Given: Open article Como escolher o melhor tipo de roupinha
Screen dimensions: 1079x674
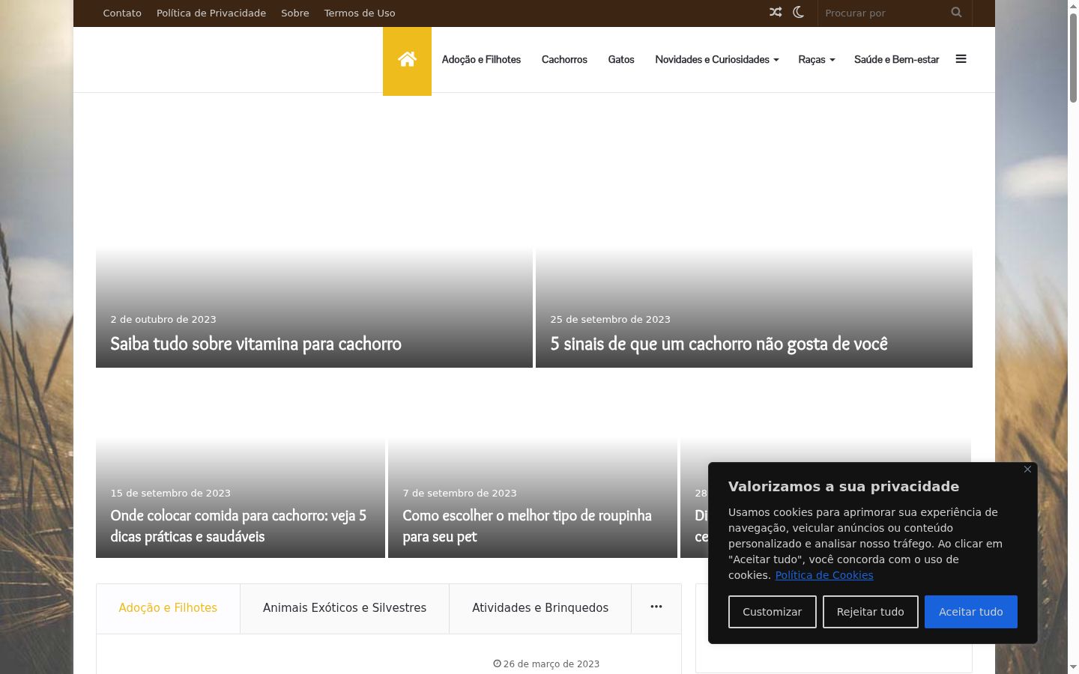Looking at the screenshot, I should pyautogui.click(x=527, y=526).
